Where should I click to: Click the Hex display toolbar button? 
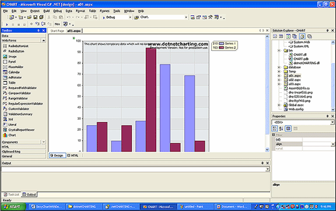[57, 24]
